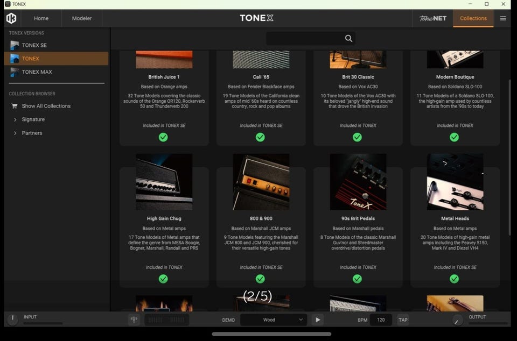Click the IK Multimedia logo icon

(11, 18)
